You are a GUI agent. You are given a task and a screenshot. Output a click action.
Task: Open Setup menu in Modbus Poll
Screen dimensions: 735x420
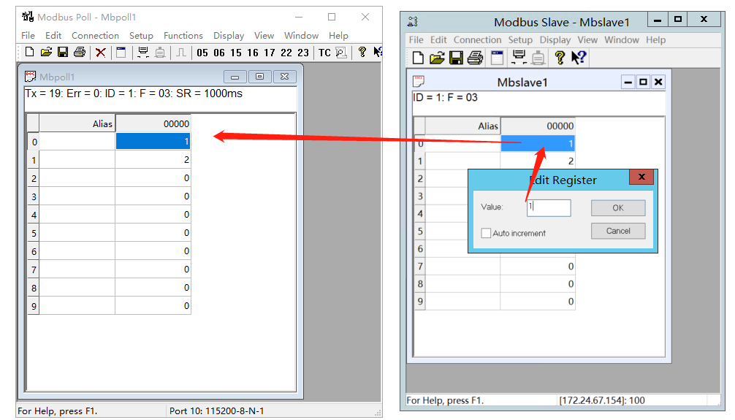coord(141,35)
